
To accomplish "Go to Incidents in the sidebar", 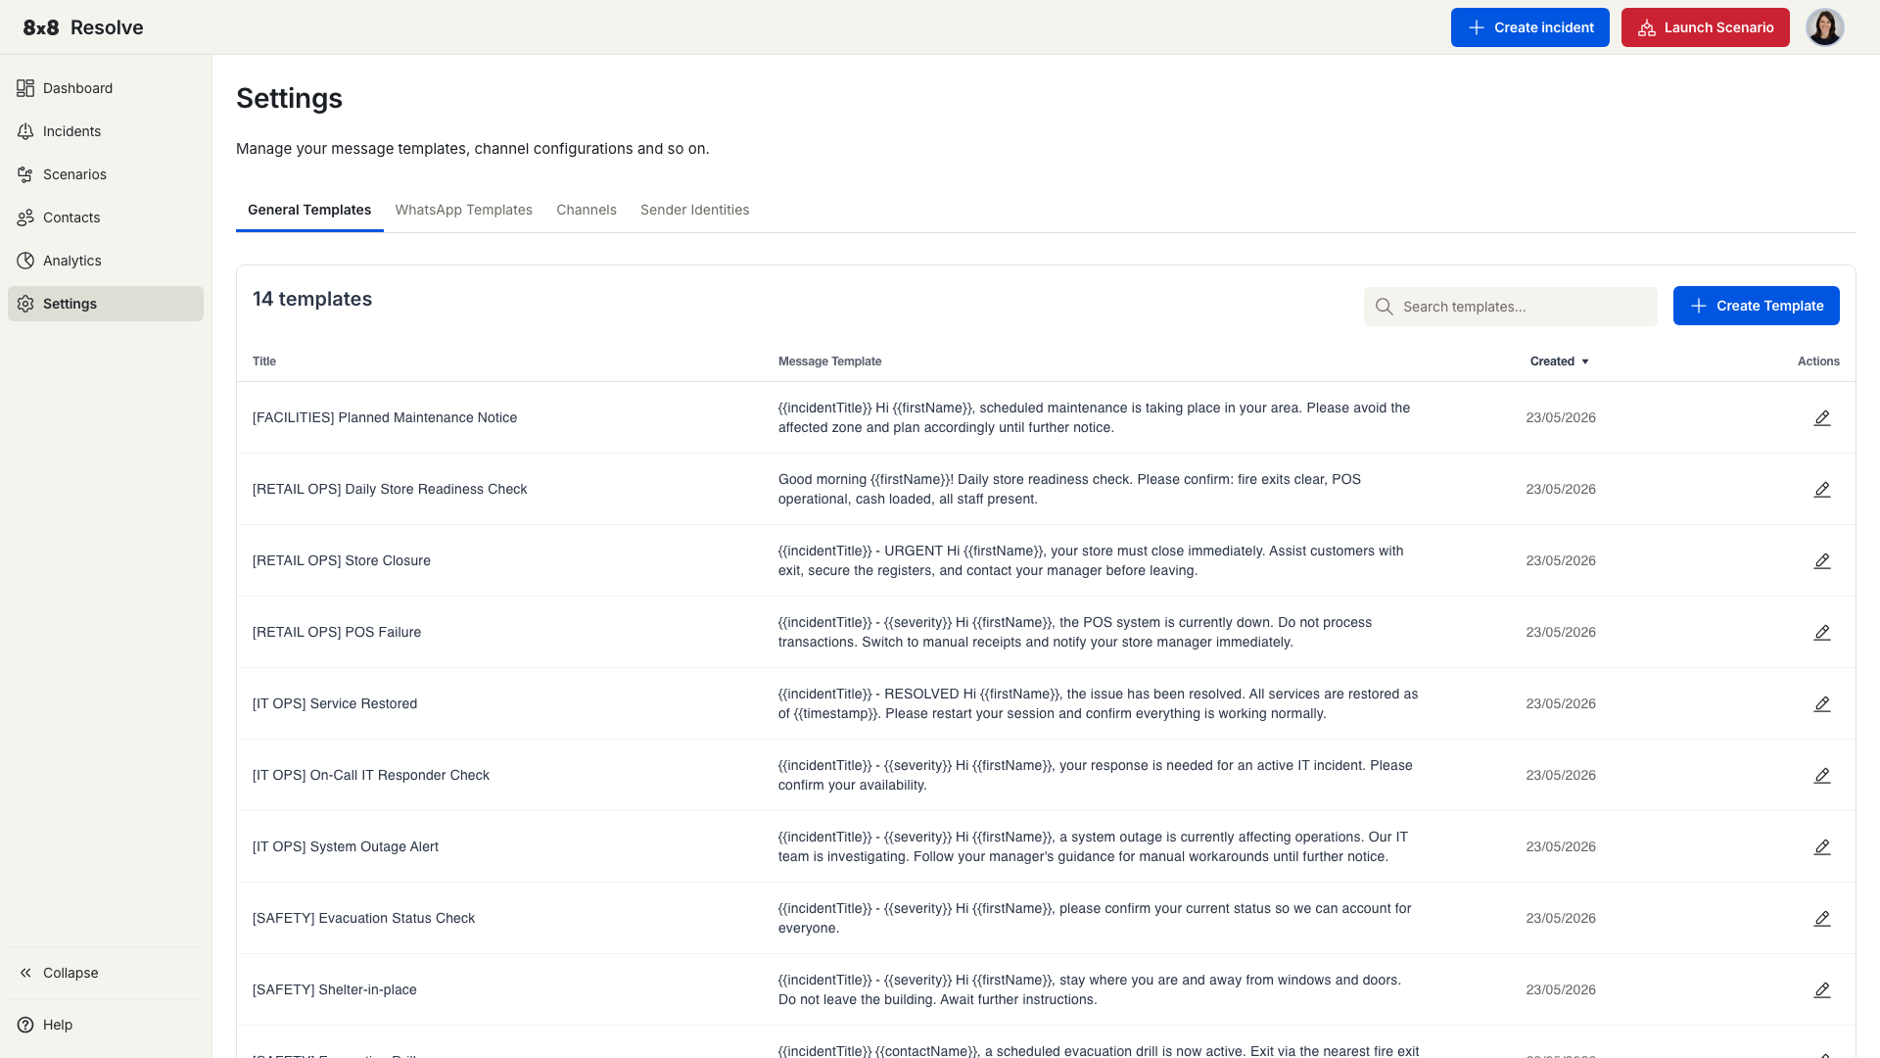I will [106, 131].
